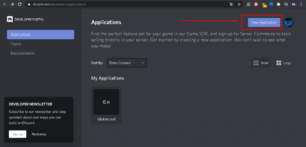Switch to Large grid view
Image resolution: width=306 pixels, height=147 pixels.
click(284, 63)
